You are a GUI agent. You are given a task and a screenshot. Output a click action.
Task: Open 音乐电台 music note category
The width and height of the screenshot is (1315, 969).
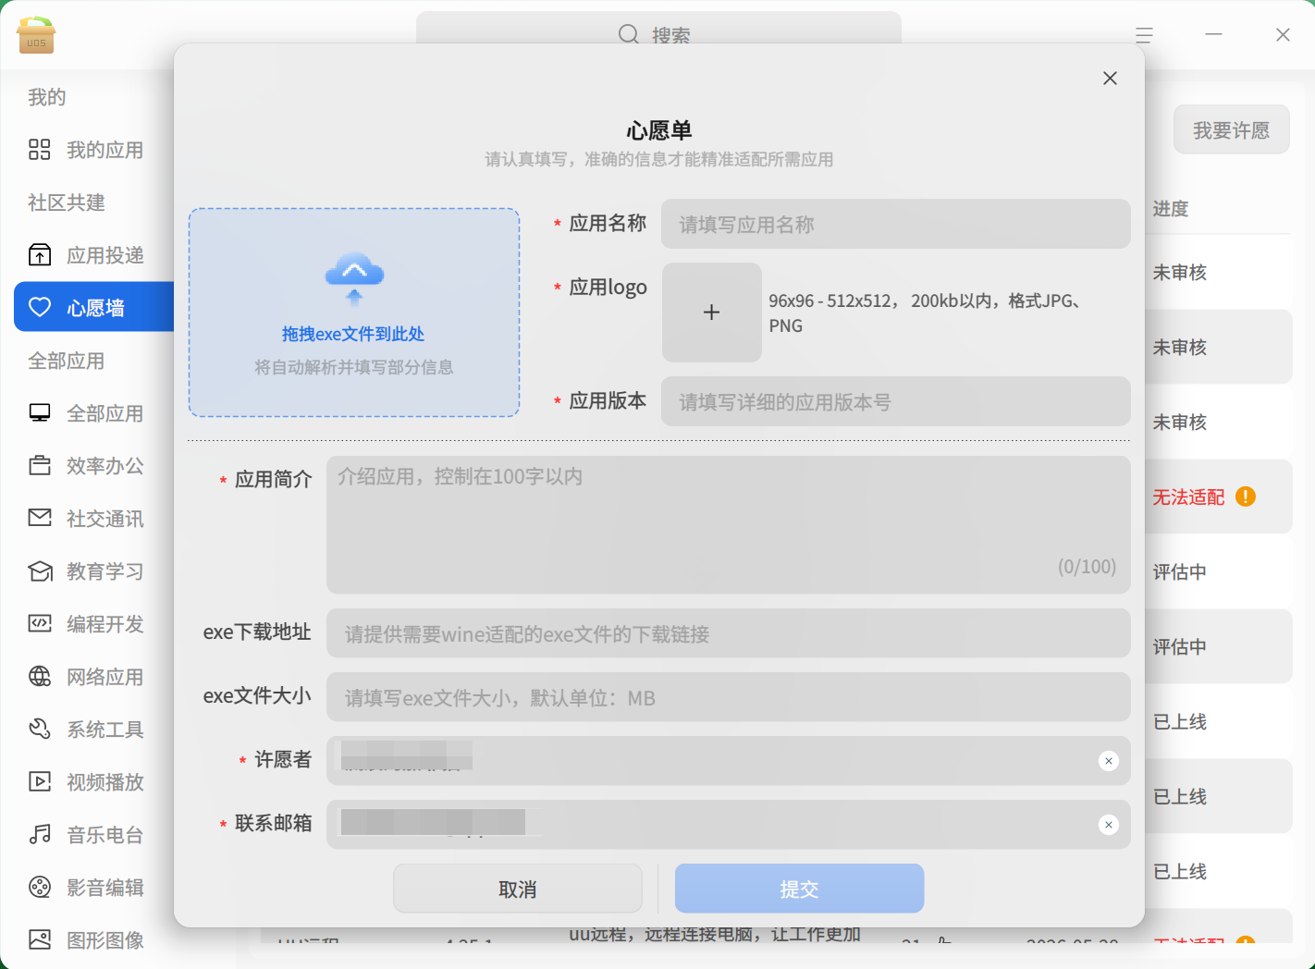click(40, 834)
